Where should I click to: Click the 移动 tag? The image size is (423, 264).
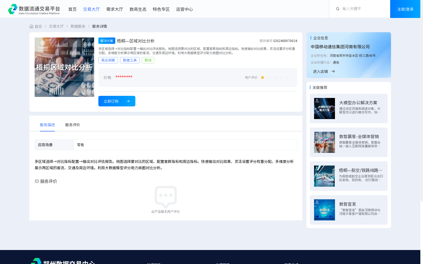tap(148, 60)
